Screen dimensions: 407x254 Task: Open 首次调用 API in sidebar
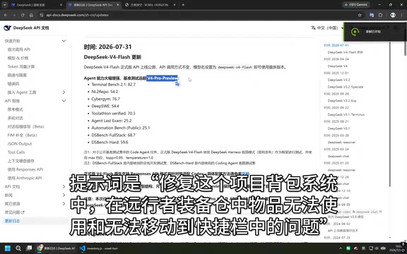pyautogui.click(x=19, y=49)
